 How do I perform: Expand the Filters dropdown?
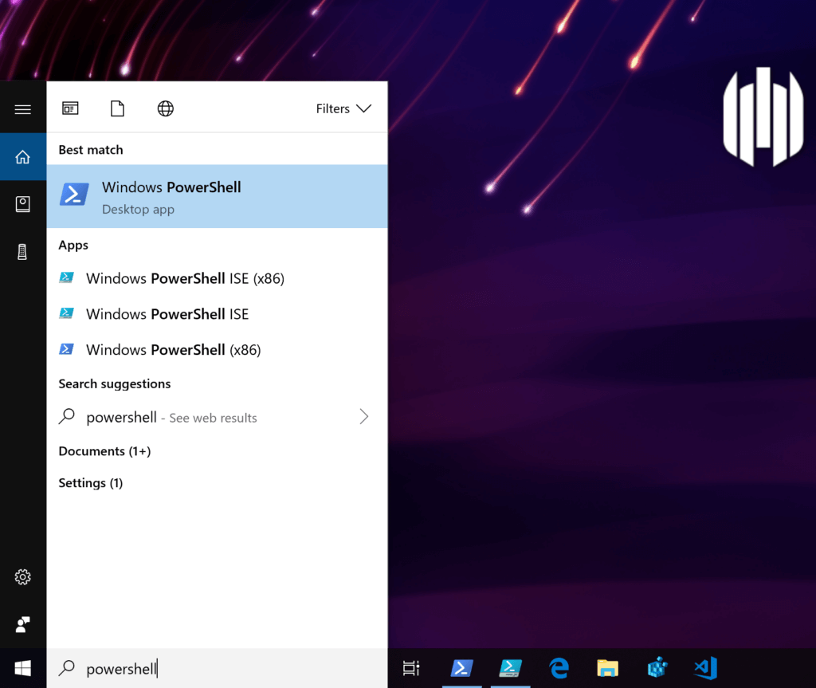(x=343, y=109)
